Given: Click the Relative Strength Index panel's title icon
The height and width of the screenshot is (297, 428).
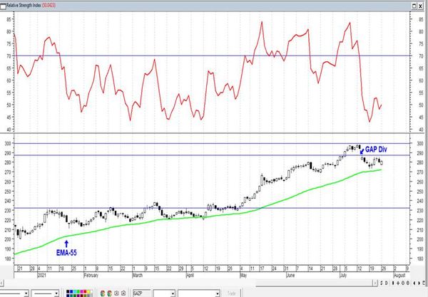Looking at the screenshot, I should click(x=3, y=6).
